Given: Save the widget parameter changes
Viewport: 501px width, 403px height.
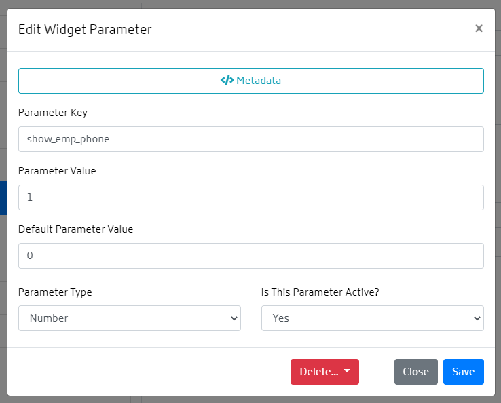Looking at the screenshot, I should pyautogui.click(x=463, y=372).
